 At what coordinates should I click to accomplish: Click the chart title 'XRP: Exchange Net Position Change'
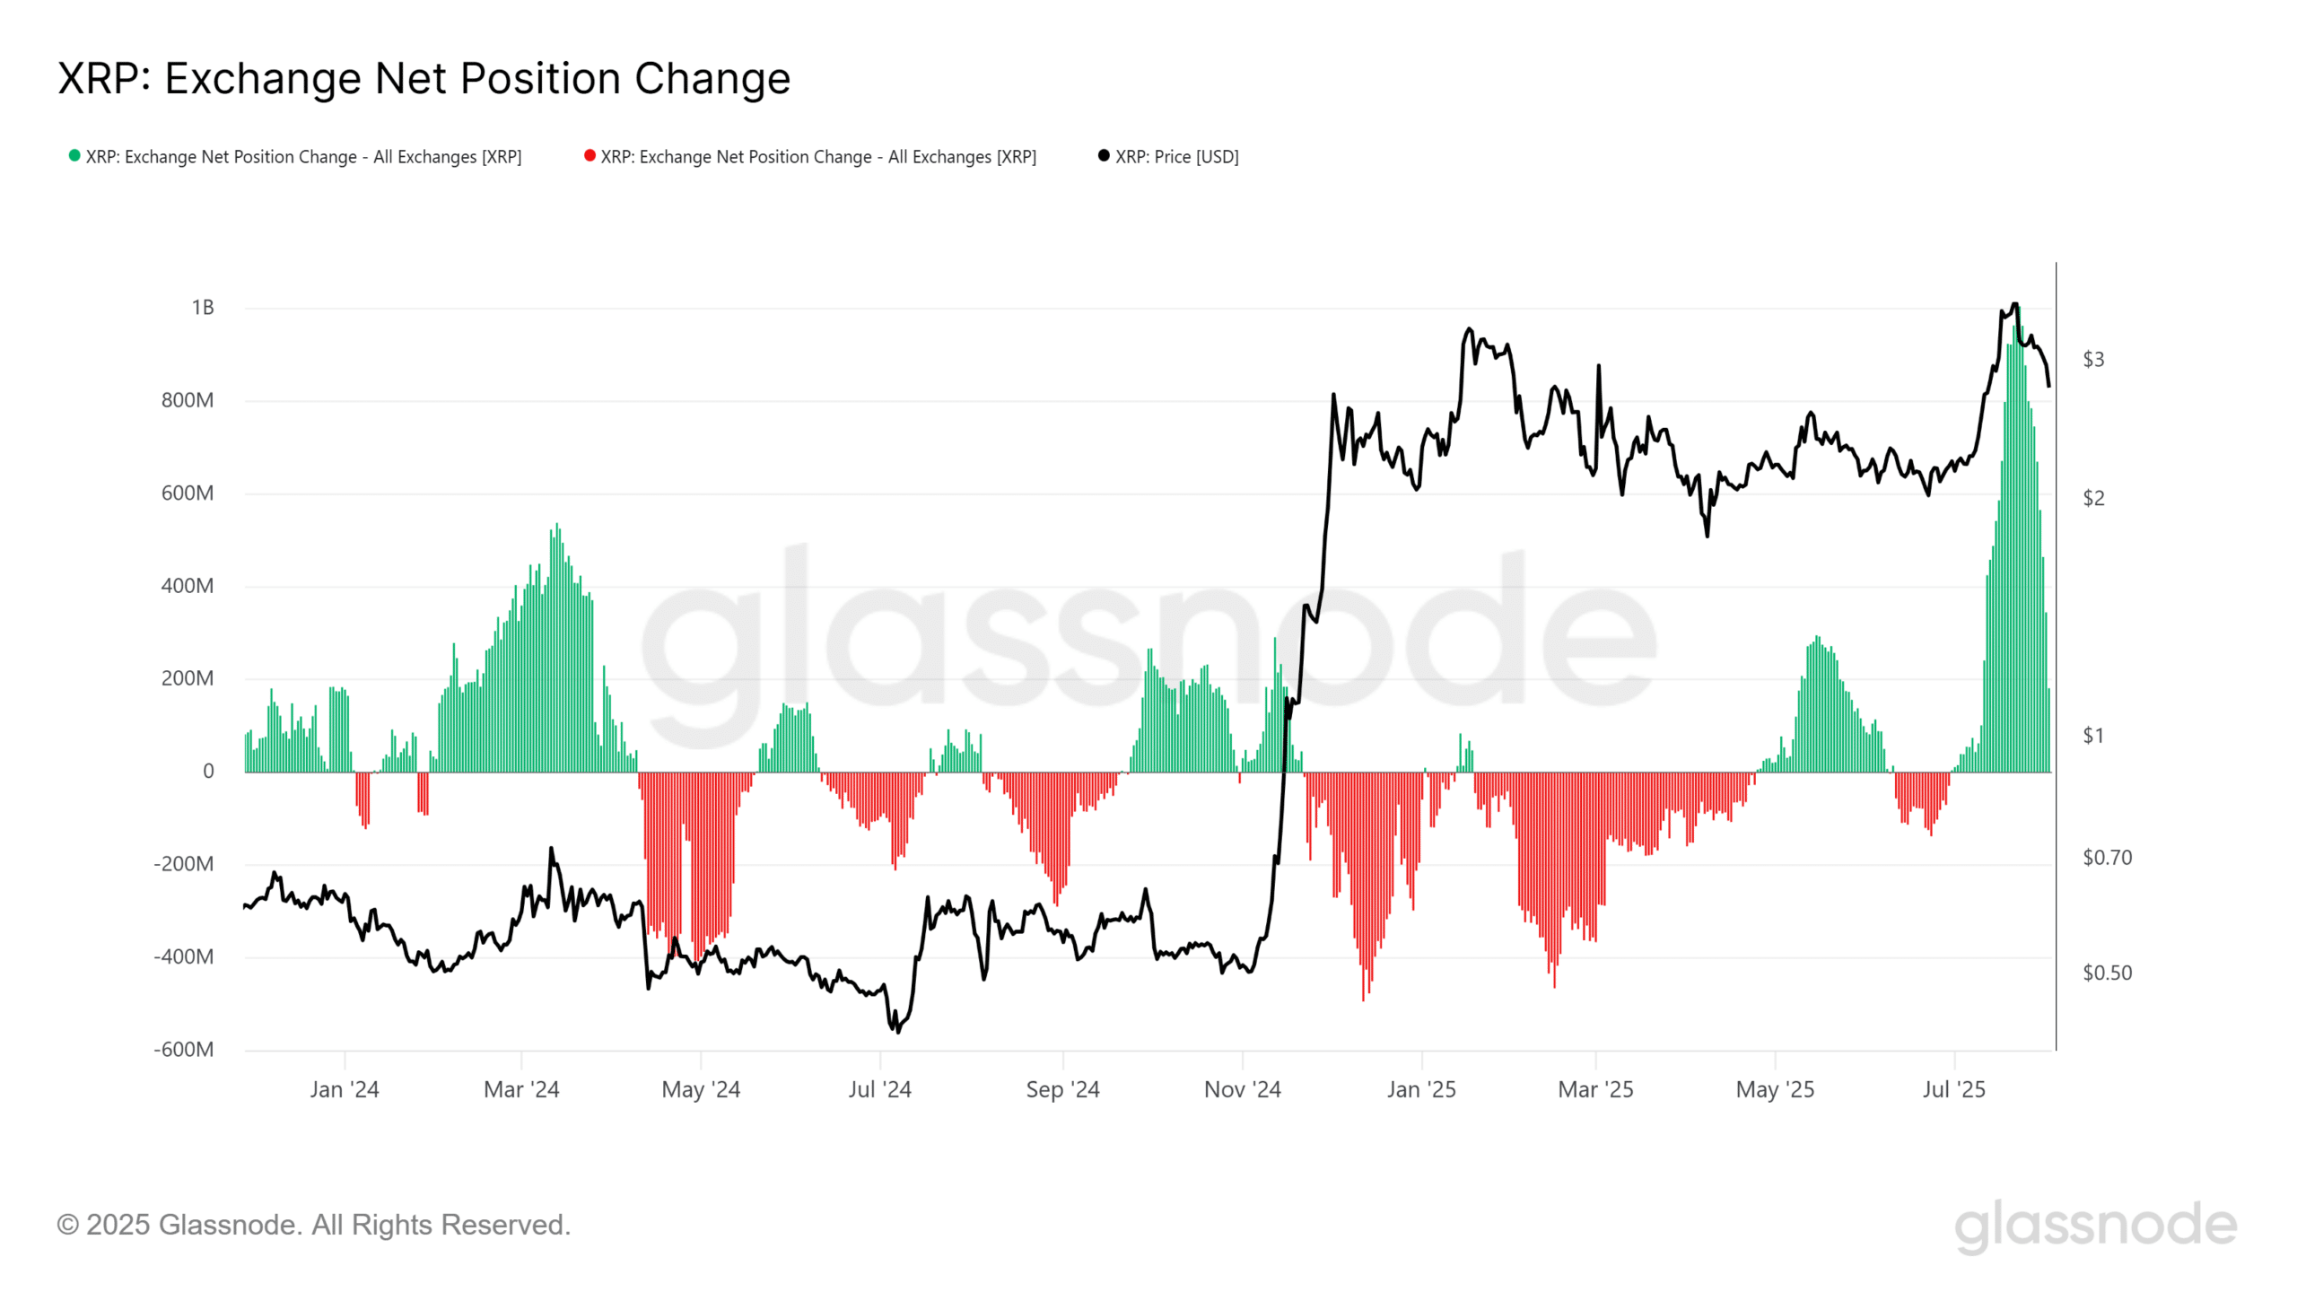424,78
